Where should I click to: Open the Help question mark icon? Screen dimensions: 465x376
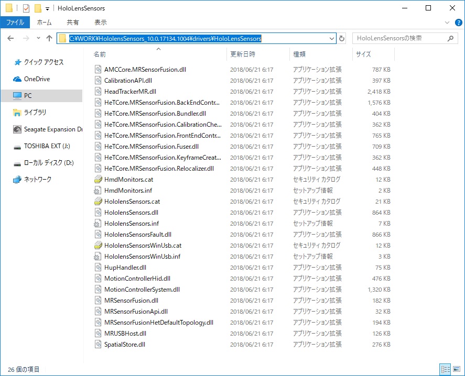458,23
